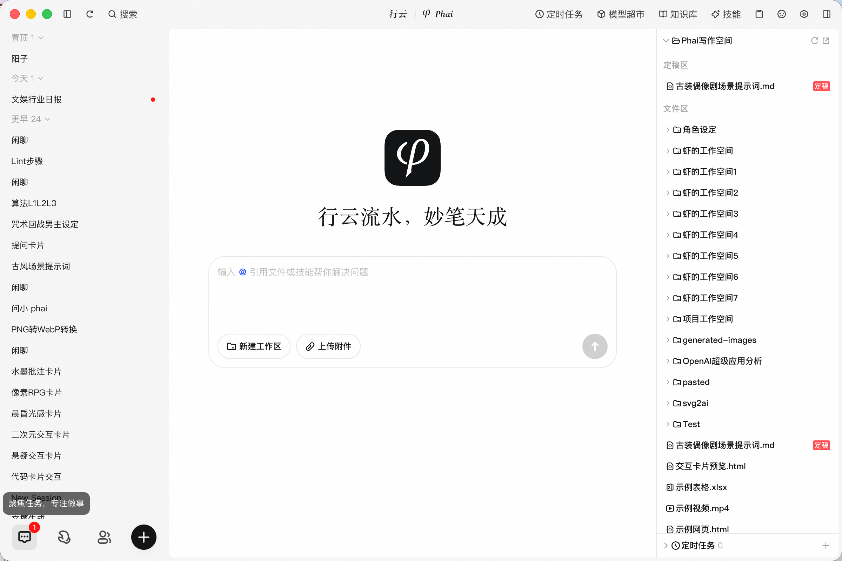Open the clipboard icon in top toolbar
The image size is (842, 561).
759,14
